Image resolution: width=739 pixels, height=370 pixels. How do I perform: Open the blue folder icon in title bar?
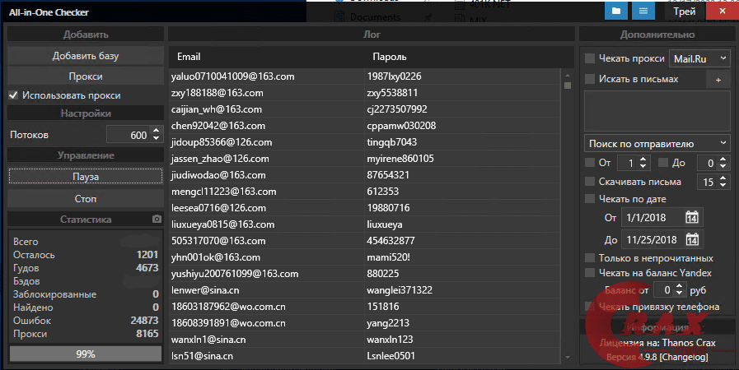pyautogui.click(x=616, y=11)
